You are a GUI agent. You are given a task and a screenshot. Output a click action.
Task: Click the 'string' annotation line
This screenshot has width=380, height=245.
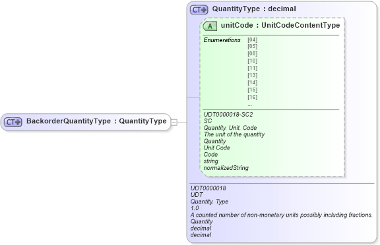(x=211, y=161)
